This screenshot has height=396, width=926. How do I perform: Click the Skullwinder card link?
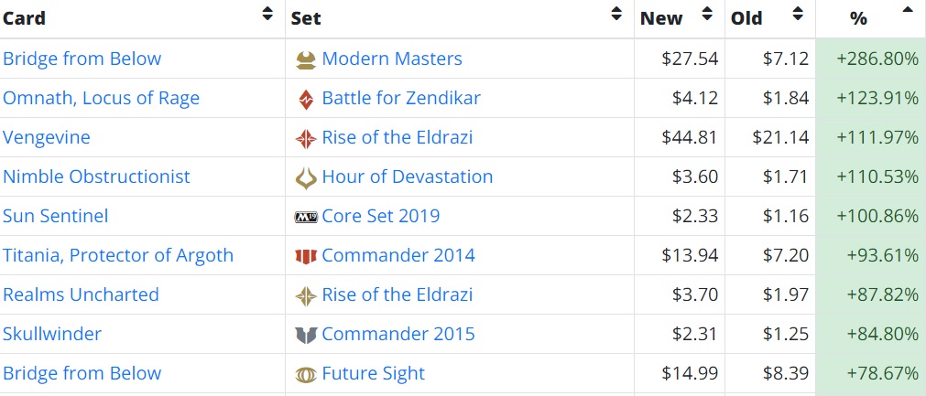pos(52,334)
